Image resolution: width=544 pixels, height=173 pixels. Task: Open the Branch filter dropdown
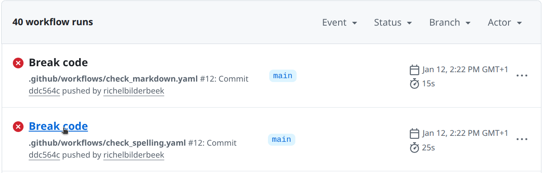[449, 23]
